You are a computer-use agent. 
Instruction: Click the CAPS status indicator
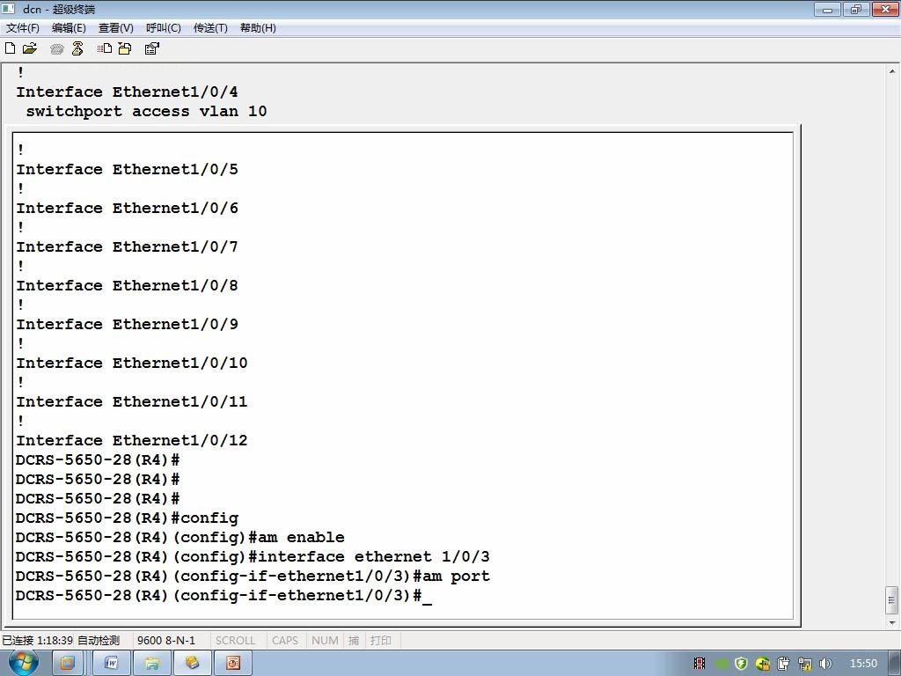285,641
